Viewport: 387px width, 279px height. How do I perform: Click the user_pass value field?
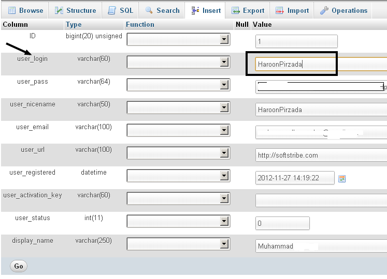tap(321, 87)
